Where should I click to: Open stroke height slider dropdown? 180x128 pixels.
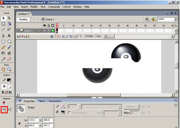click(79, 107)
